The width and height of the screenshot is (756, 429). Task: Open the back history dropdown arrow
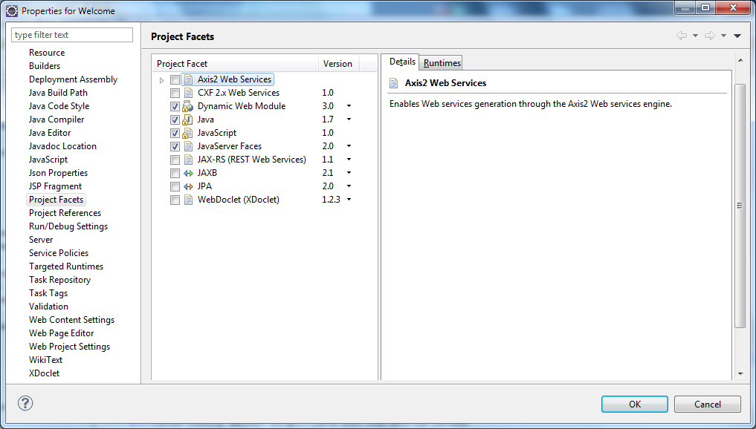pos(695,36)
